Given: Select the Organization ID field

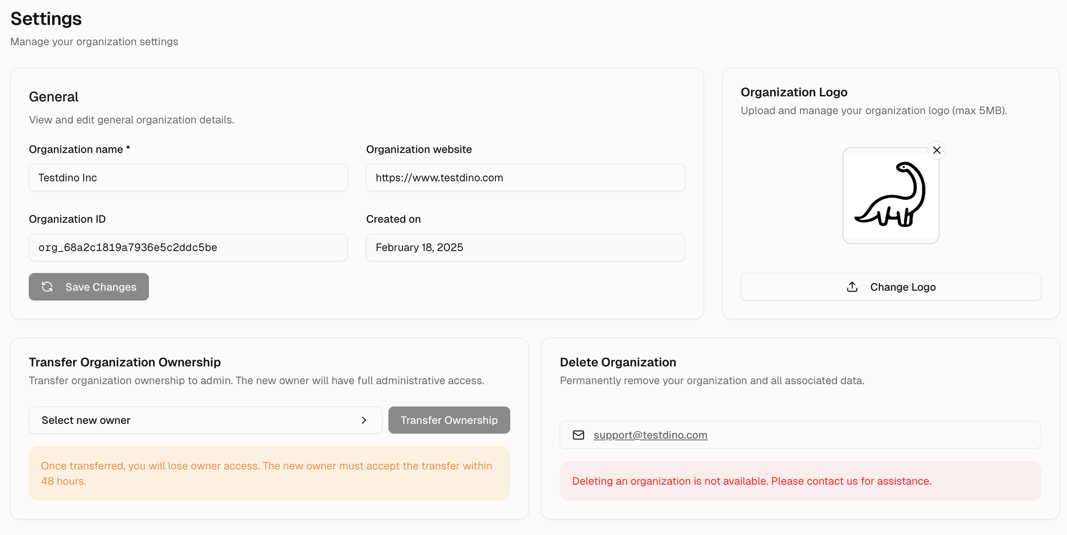Looking at the screenshot, I should [188, 247].
